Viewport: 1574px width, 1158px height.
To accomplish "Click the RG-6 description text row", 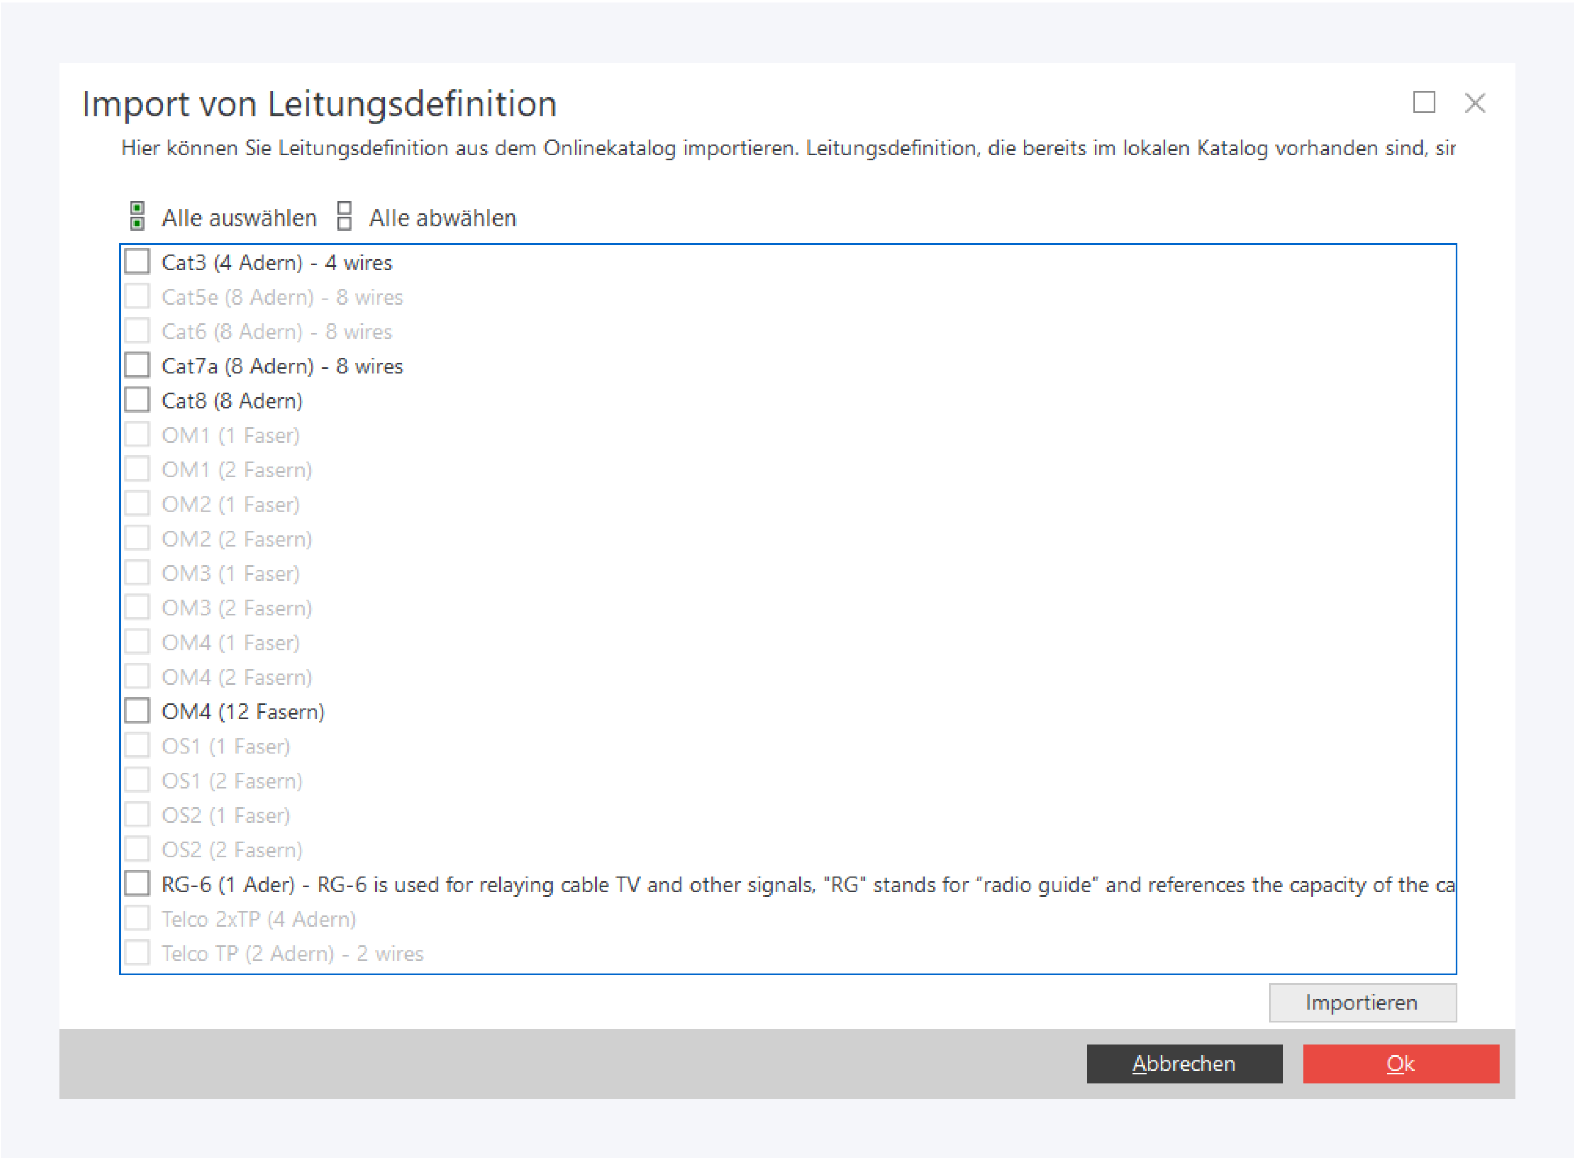I will pos(806,885).
